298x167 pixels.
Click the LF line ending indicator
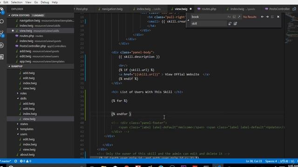click(292, 161)
